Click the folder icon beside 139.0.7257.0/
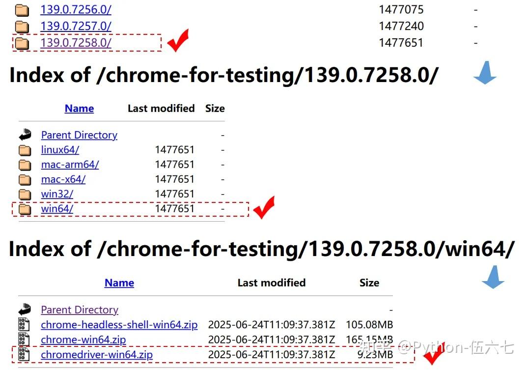This screenshot has width=528, height=371. click(22, 26)
